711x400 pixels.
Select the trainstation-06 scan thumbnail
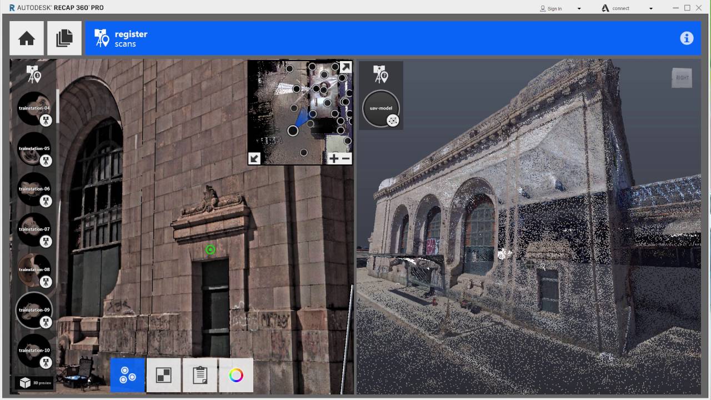34,189
